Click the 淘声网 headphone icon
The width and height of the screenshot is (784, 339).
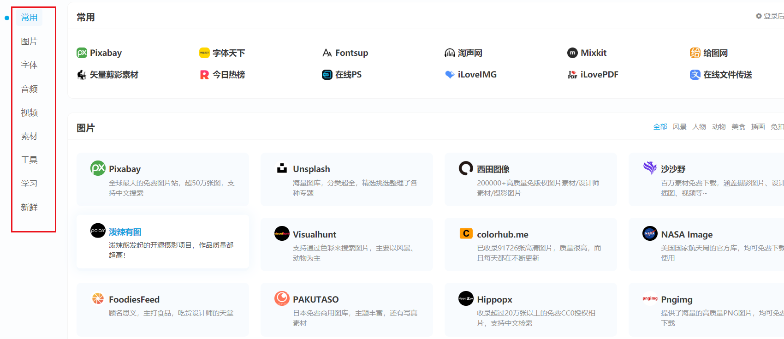pos(450,53)
